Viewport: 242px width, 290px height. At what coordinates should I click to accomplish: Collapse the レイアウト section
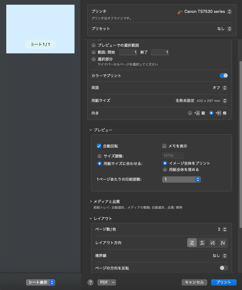[x=90, y=218]
